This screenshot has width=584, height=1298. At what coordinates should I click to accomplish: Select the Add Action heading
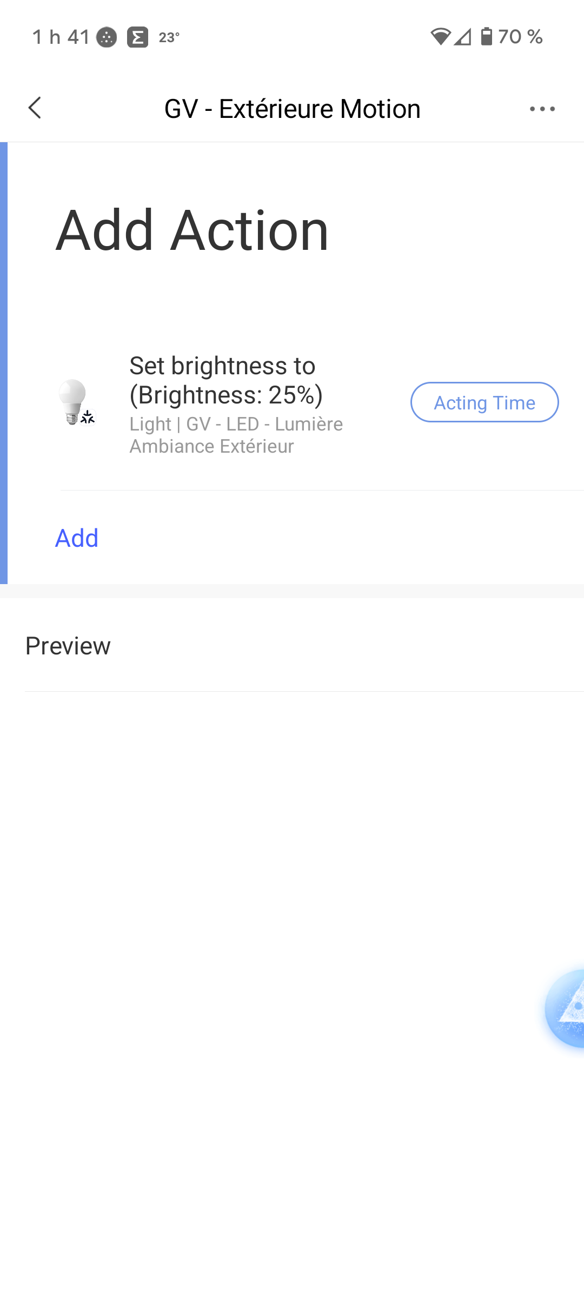click(x=193, y=231)
